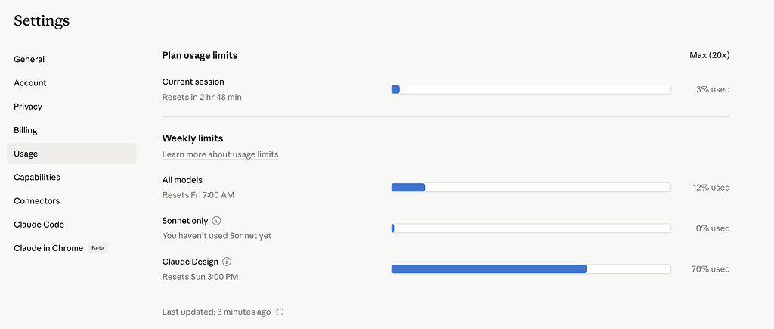Open Claude Code settings
Screen dimensions: 774x329
[x=39, y=225]
